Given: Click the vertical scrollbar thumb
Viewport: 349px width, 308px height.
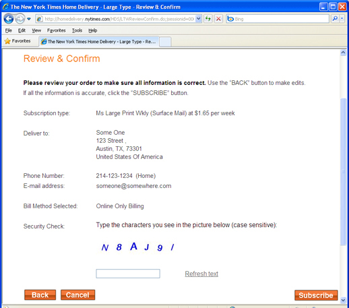Looking at the screenshot, I should (x=343, y=172).
